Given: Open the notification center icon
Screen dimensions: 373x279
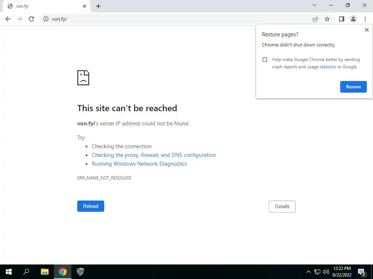Looking at the screenshot, I should click(x=362, y=272).
